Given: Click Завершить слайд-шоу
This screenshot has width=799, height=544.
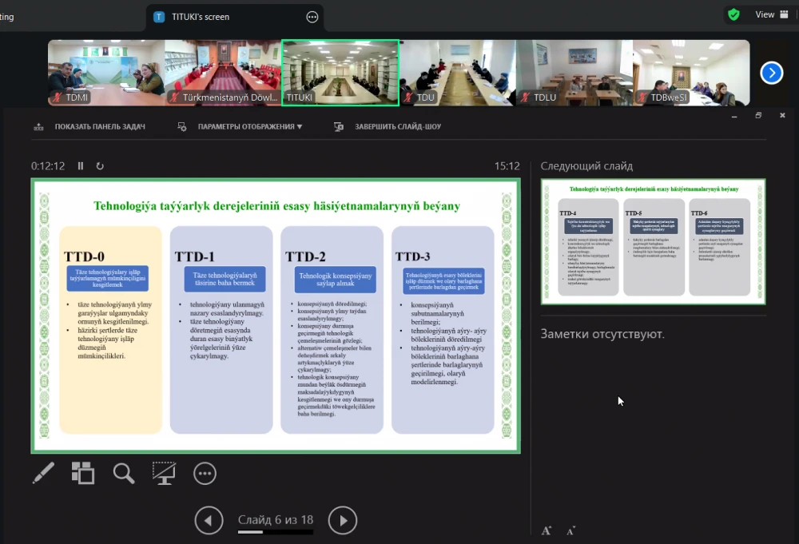Looking at the screenshot, I should click(x=388, y=126).
